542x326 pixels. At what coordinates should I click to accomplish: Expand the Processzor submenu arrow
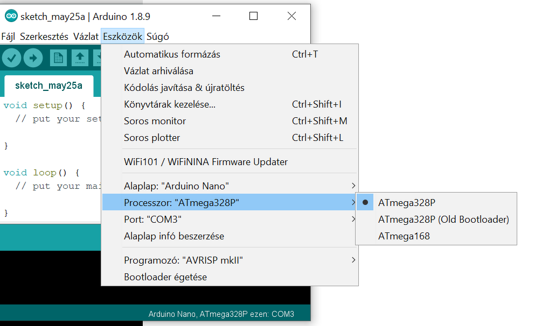(x=353, y=202)
